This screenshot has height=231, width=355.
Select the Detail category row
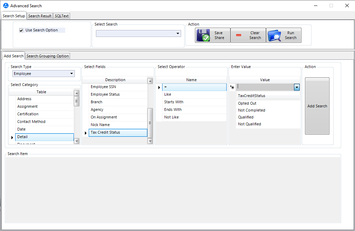pos(45,137)
